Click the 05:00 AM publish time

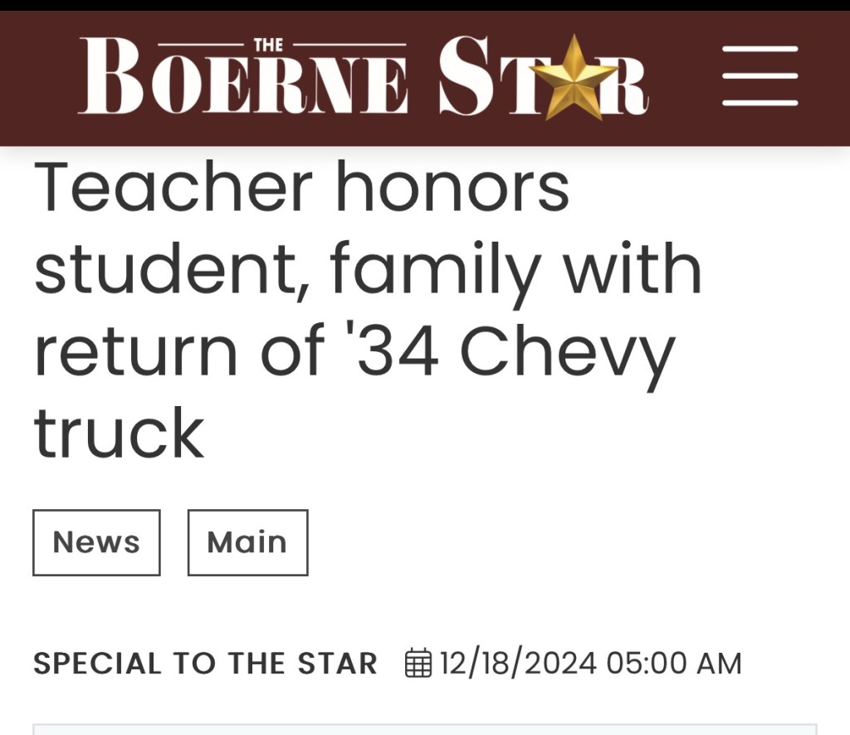(674, 664)
